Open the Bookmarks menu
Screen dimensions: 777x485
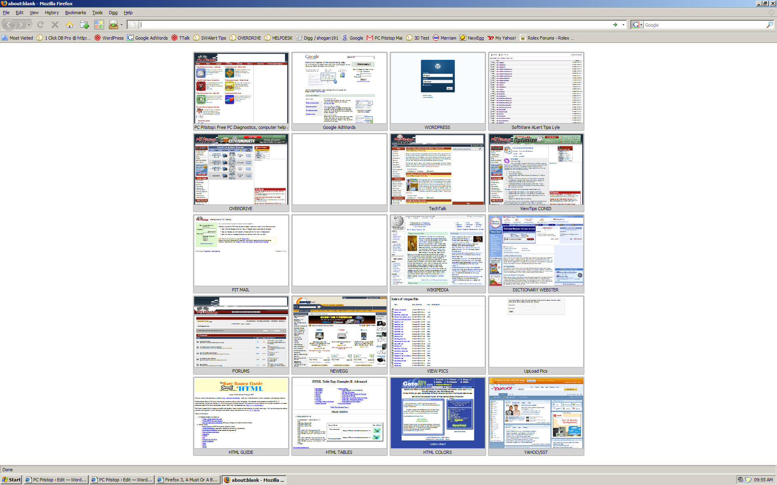tap(75, 13)
